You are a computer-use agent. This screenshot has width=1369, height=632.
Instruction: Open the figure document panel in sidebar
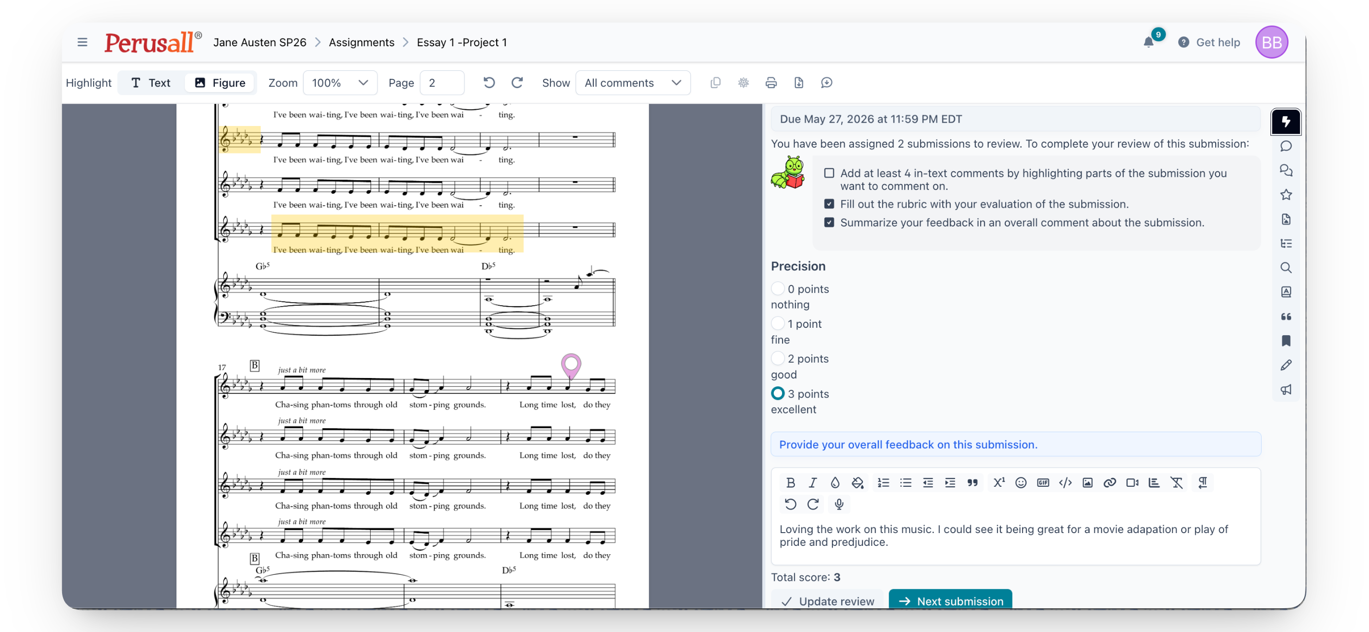[x=1286, y=219]
